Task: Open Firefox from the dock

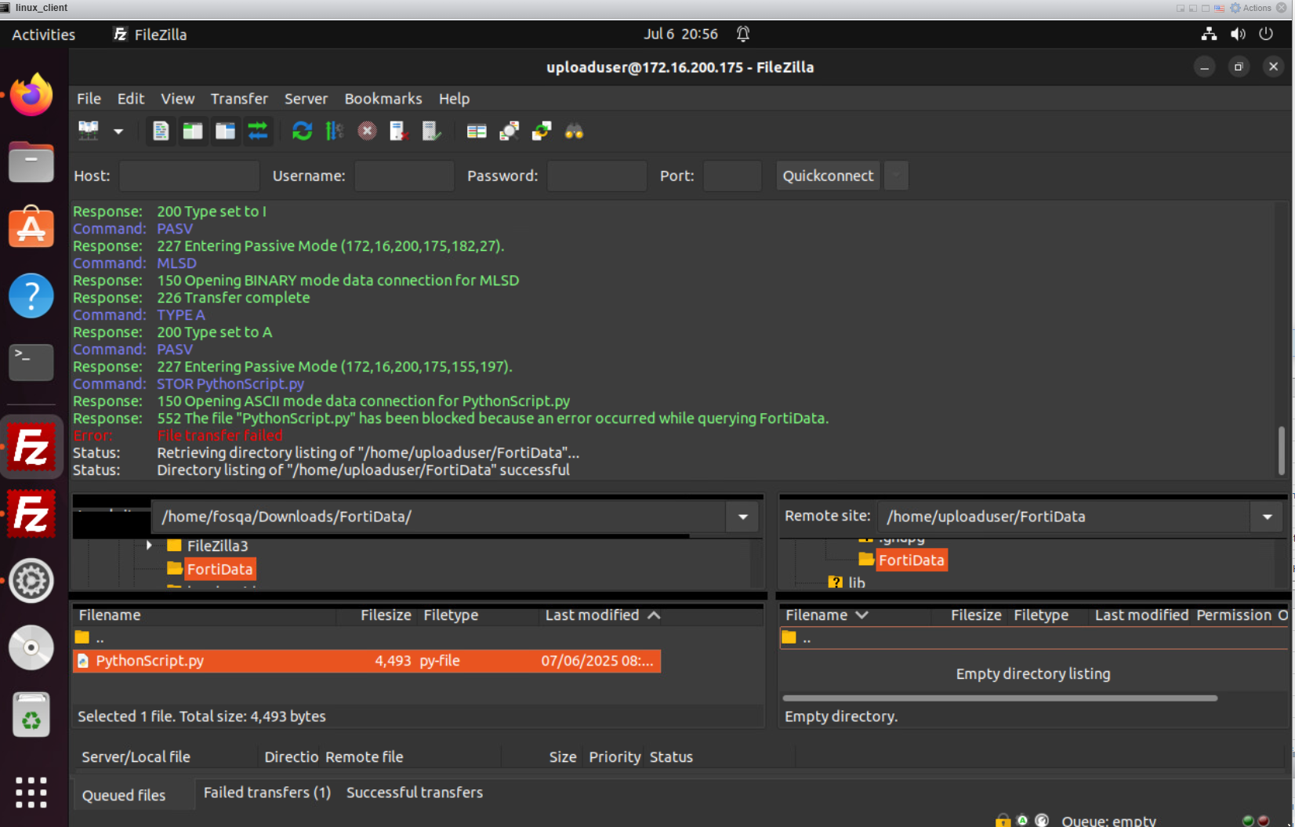Action: click(x=31, y=96)
